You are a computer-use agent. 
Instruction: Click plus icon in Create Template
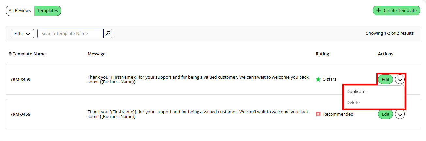pos(378,10)
